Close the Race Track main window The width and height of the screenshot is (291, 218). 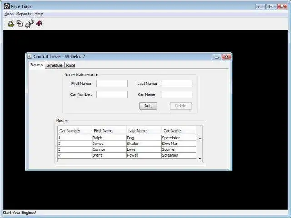coord(282,6)
